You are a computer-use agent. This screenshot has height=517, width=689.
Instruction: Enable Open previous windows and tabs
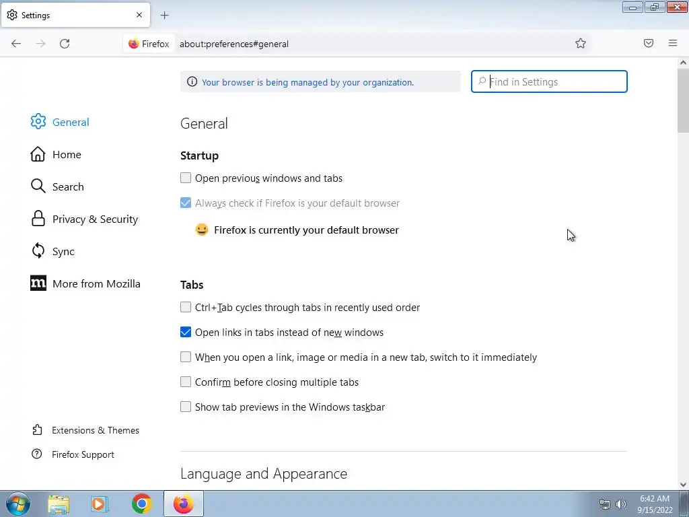pos(186,178)
